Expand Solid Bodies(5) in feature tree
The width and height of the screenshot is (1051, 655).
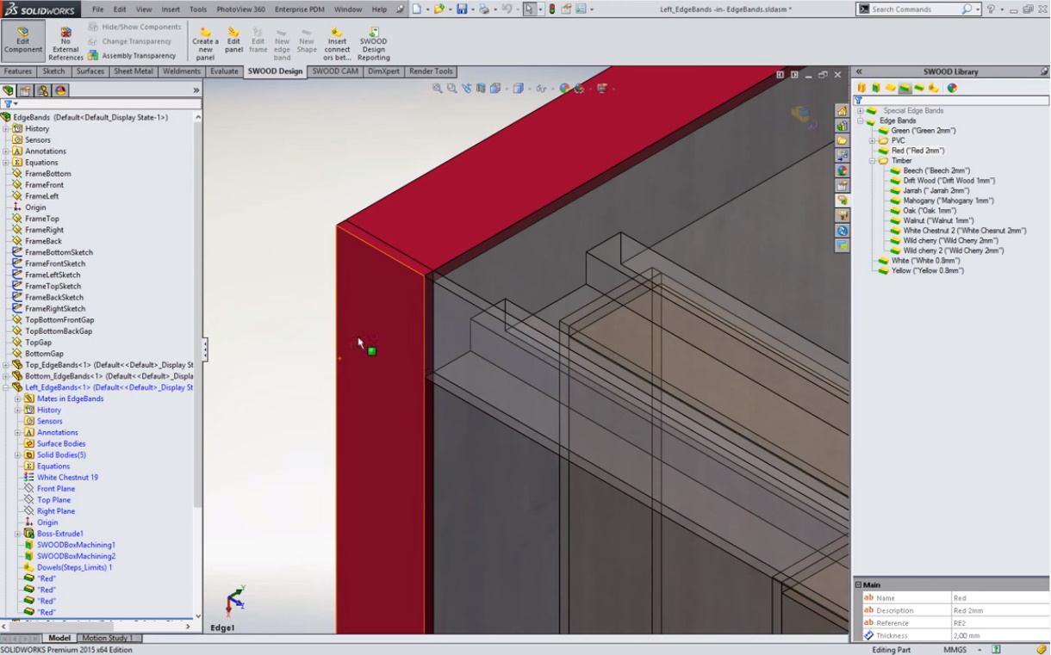point(17,455)
